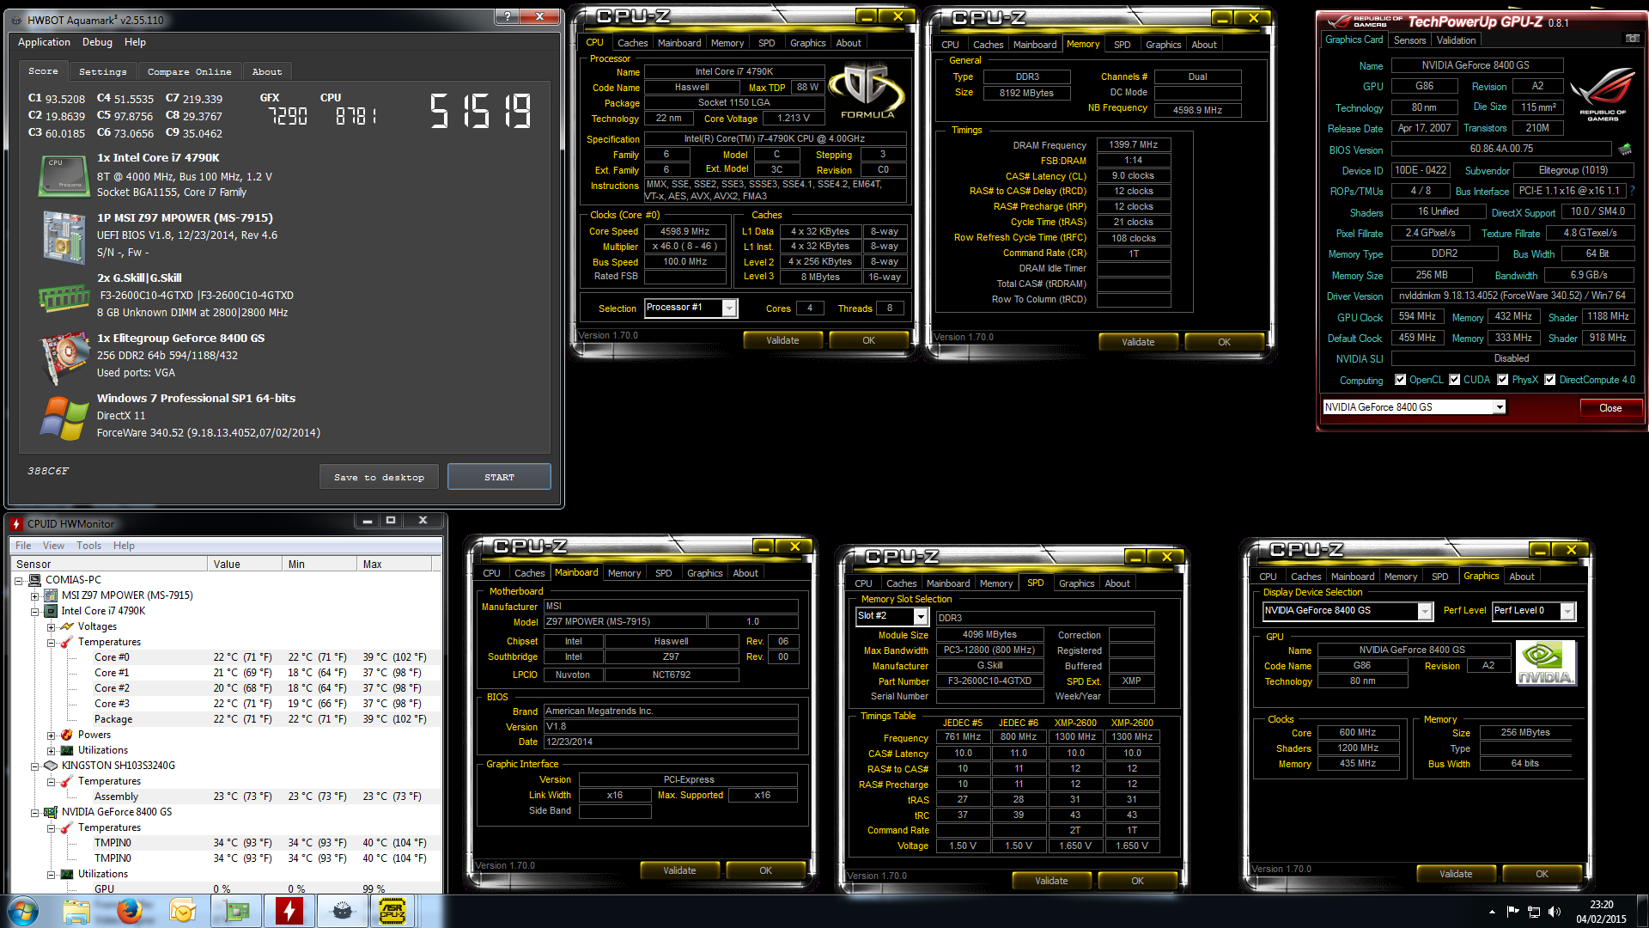
Task: Expand the MSI Z97 MPOWER tree node
Action: pyautogui.click(x=34, y=596)
